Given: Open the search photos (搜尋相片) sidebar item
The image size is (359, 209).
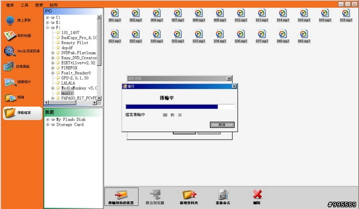Looking at the screenshot, I should pyautogui.click(x=18, y=82).
